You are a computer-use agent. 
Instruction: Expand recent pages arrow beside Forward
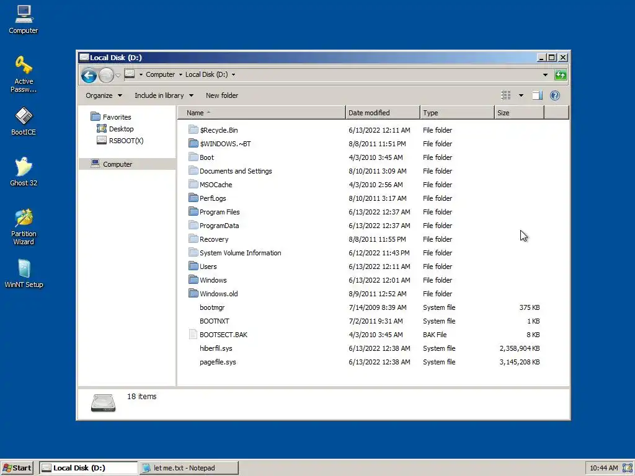[x=118, y=75]
